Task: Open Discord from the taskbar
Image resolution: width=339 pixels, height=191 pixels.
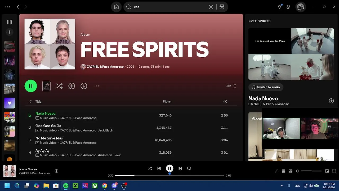Action: 114,186
